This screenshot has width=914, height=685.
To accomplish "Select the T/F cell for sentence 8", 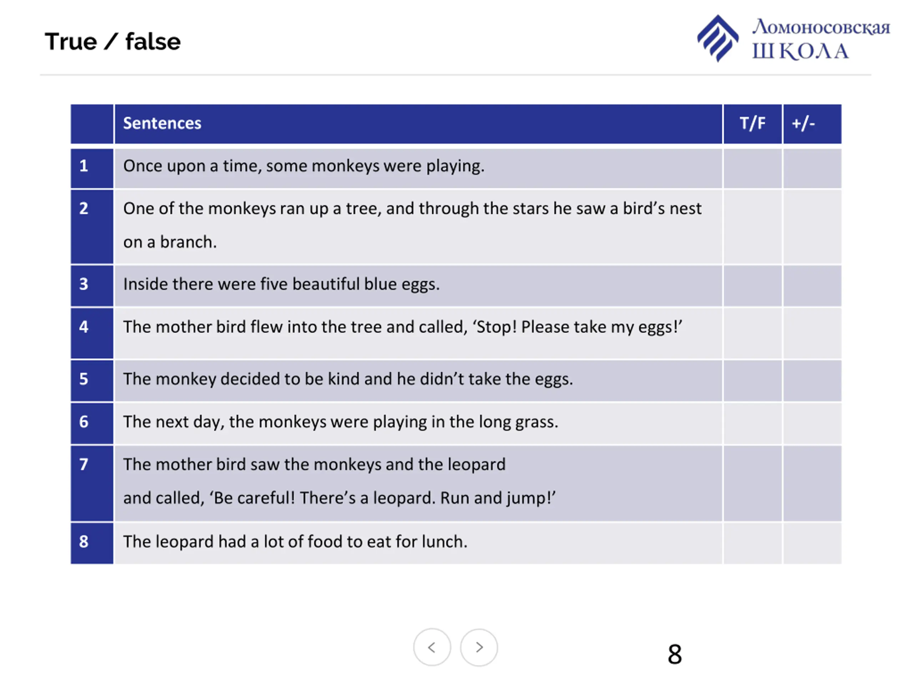I will (x=752, y=543).
